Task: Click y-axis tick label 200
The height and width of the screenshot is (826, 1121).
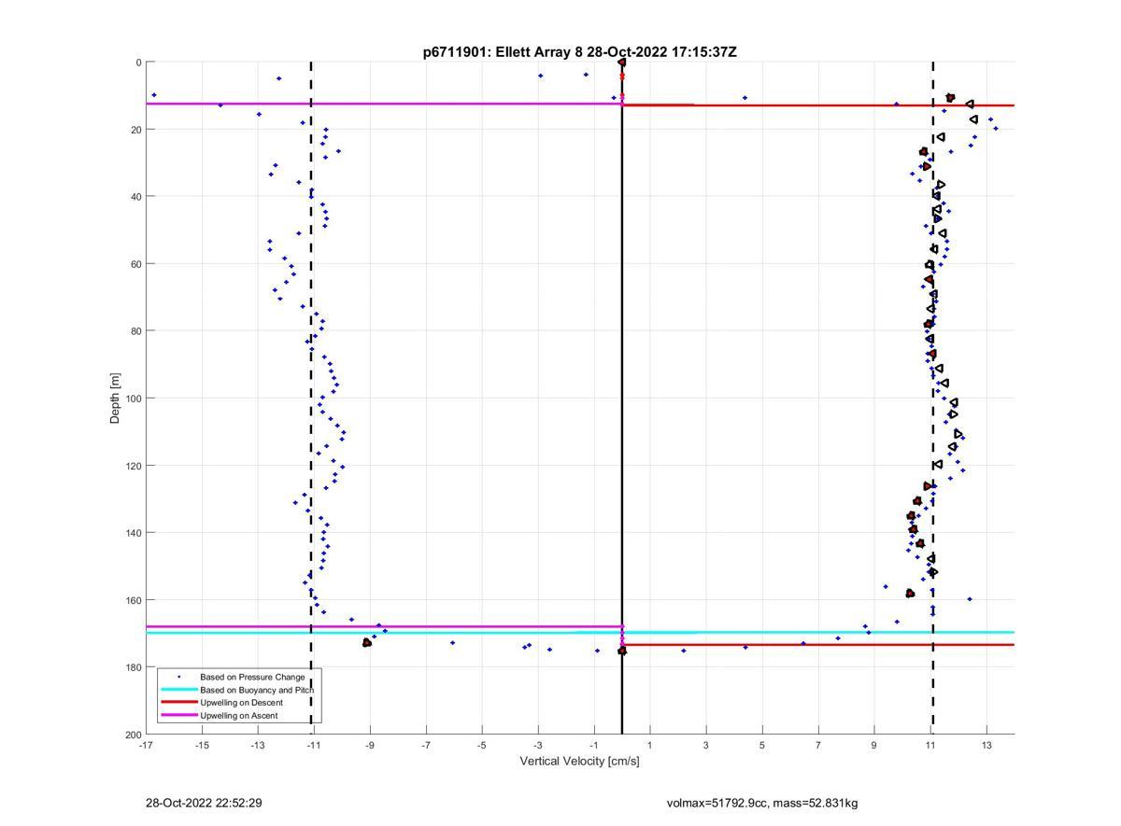Action: click(134, 735)
